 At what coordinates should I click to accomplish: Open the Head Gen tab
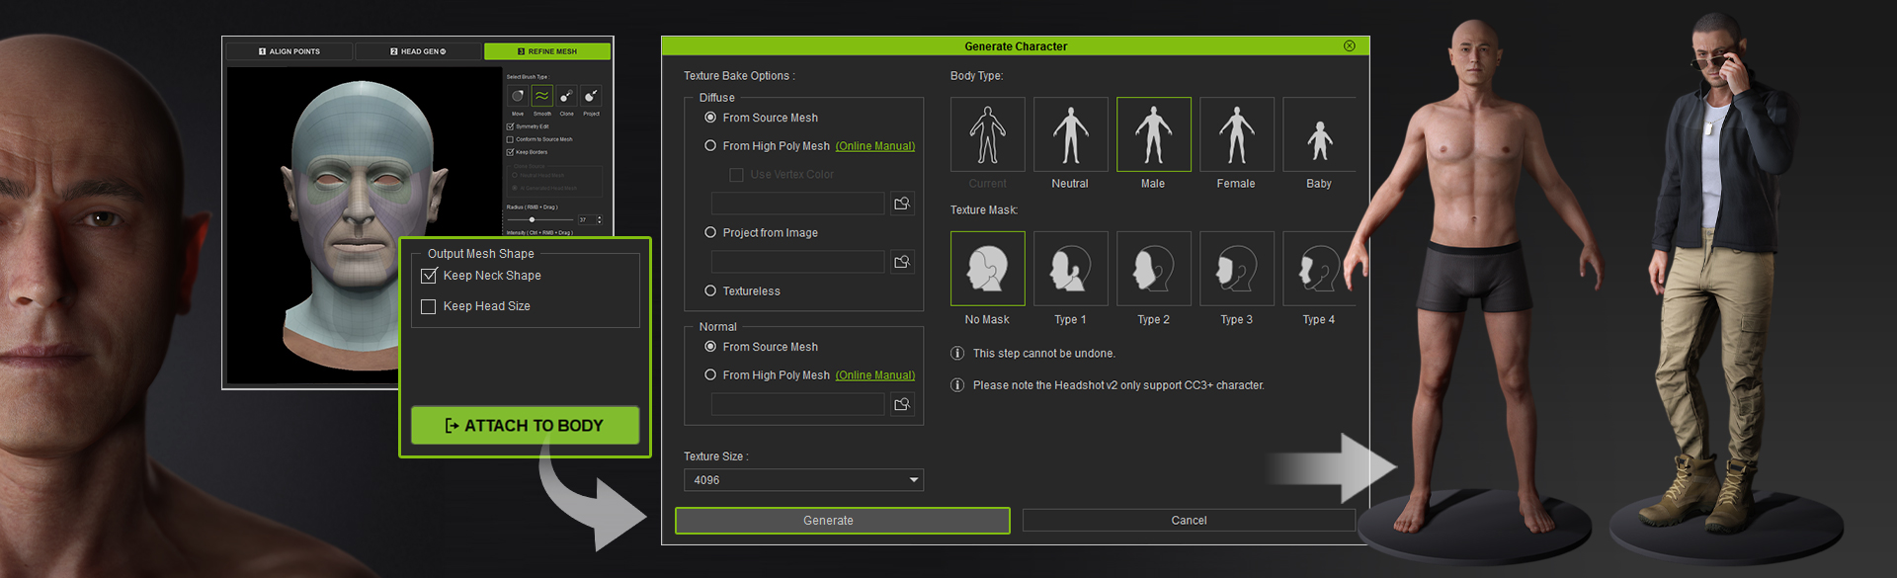click(418, 51)
